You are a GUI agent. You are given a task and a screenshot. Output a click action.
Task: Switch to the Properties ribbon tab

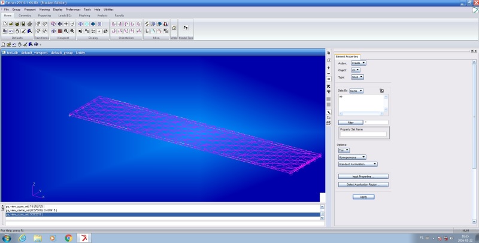pyautogui.click(x=44, y=16)
